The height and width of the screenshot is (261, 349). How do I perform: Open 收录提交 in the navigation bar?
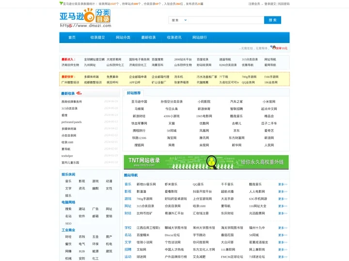97,38
